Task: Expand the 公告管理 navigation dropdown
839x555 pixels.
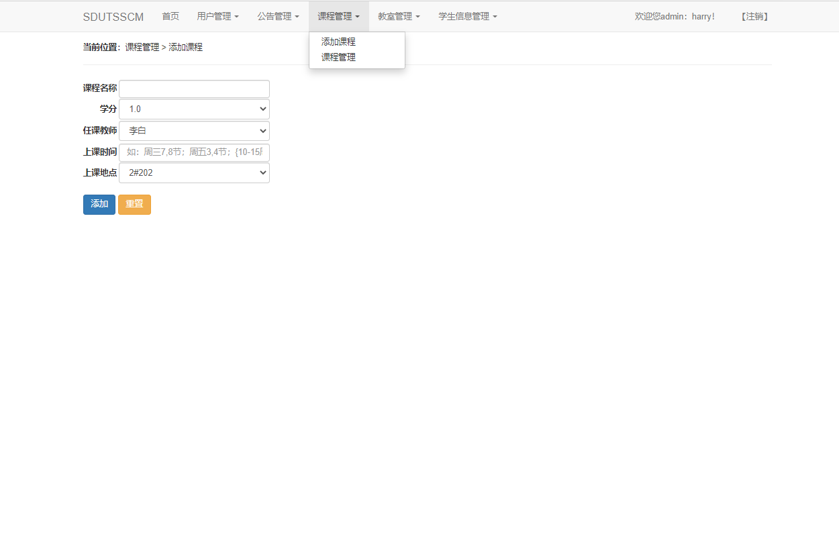Action: point(278,16)
